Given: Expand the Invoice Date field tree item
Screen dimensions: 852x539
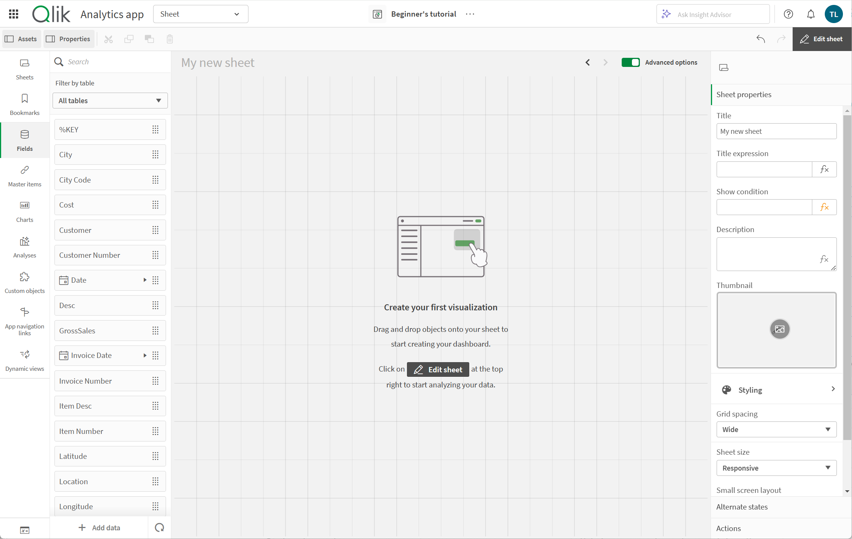Looking at the screenshot, I should tap(145, 355).
